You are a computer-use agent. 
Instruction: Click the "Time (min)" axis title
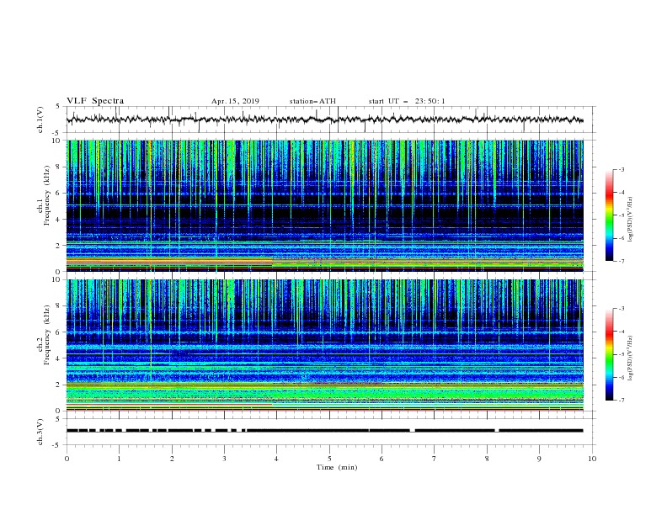[337, 467]
